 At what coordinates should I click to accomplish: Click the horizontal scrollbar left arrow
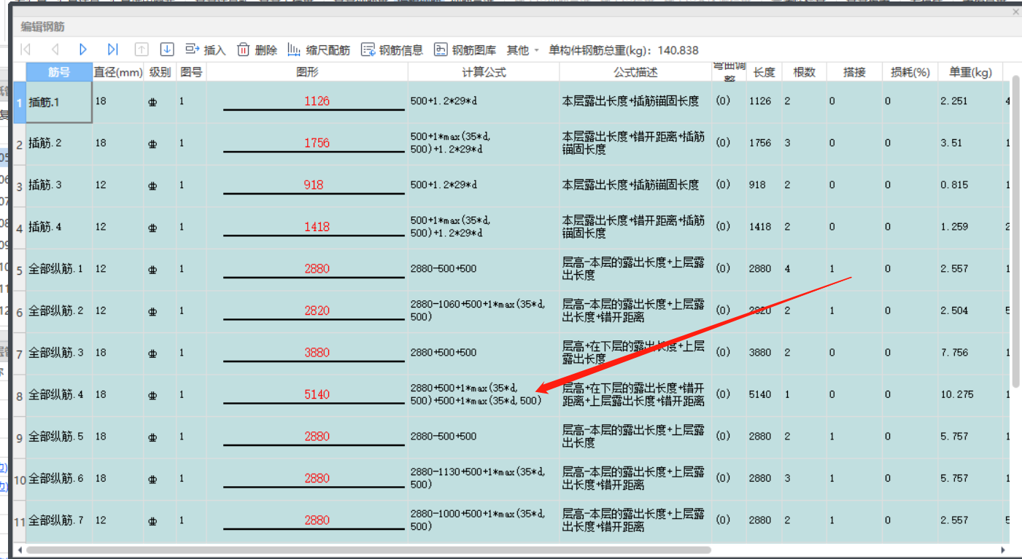pos(20,550)
